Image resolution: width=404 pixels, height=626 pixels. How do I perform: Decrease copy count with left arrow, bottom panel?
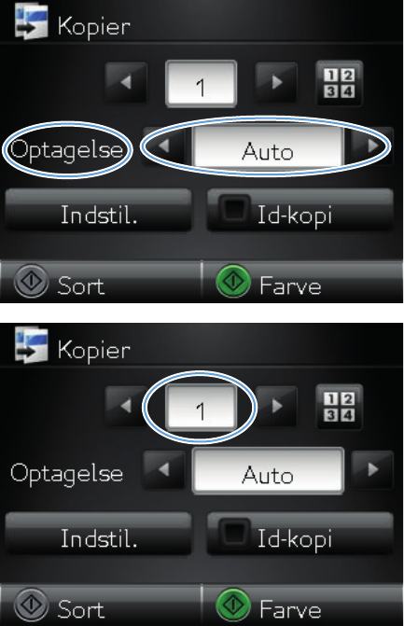click(126, 406)
